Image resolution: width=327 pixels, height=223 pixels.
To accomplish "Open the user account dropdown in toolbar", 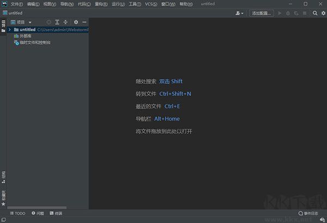I will [x=239, y=13].
